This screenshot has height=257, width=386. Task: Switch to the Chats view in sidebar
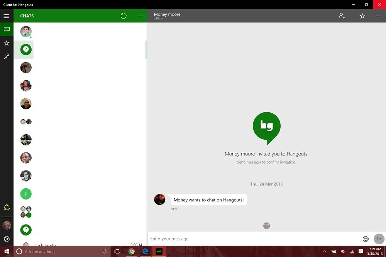[7, 29]
